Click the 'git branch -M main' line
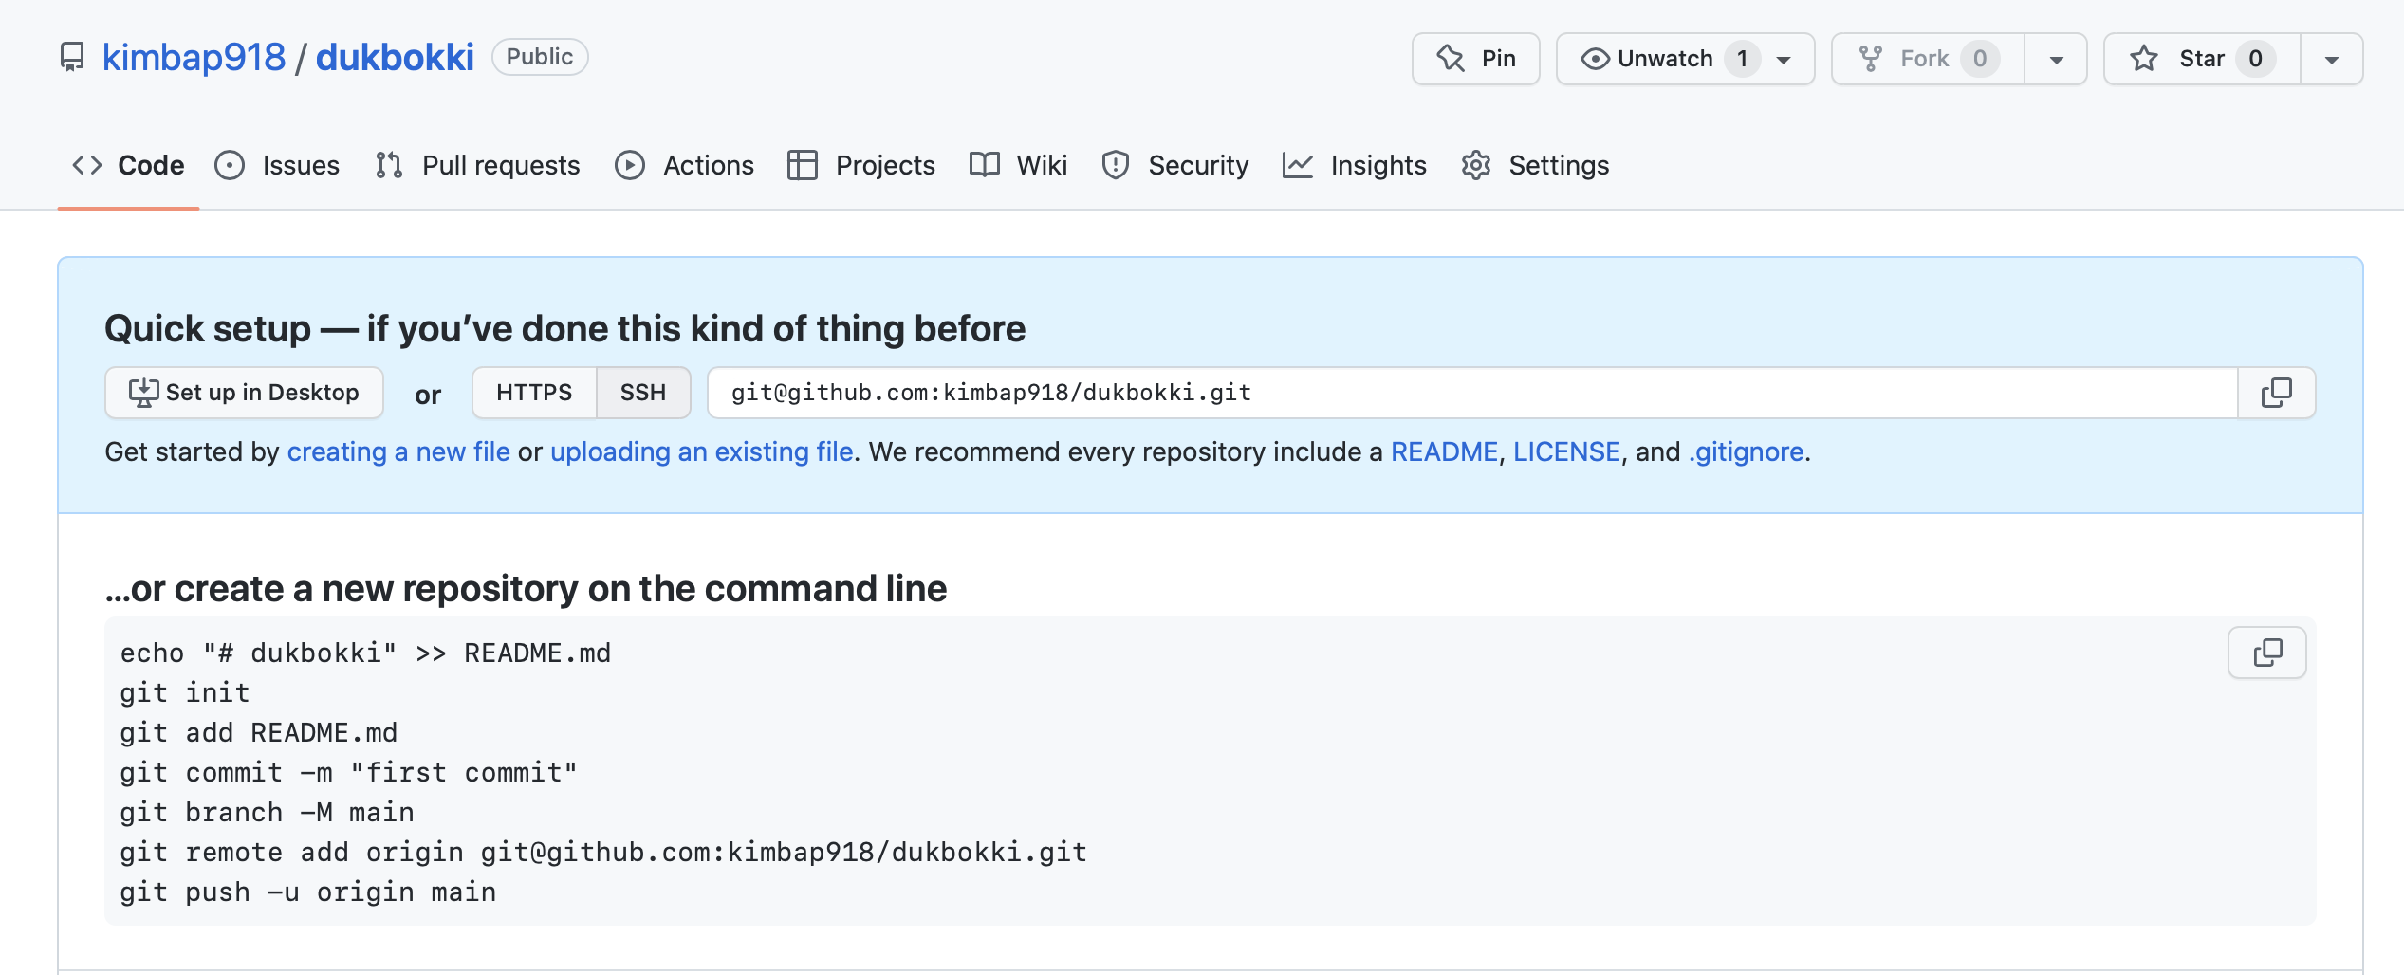 [268, 812]
